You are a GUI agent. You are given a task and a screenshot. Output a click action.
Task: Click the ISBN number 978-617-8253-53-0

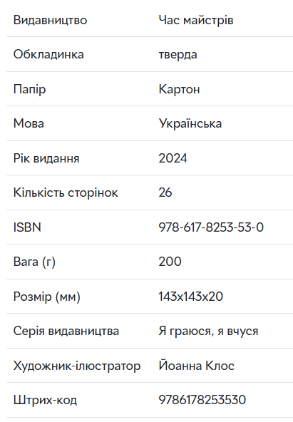click(211, 227)
